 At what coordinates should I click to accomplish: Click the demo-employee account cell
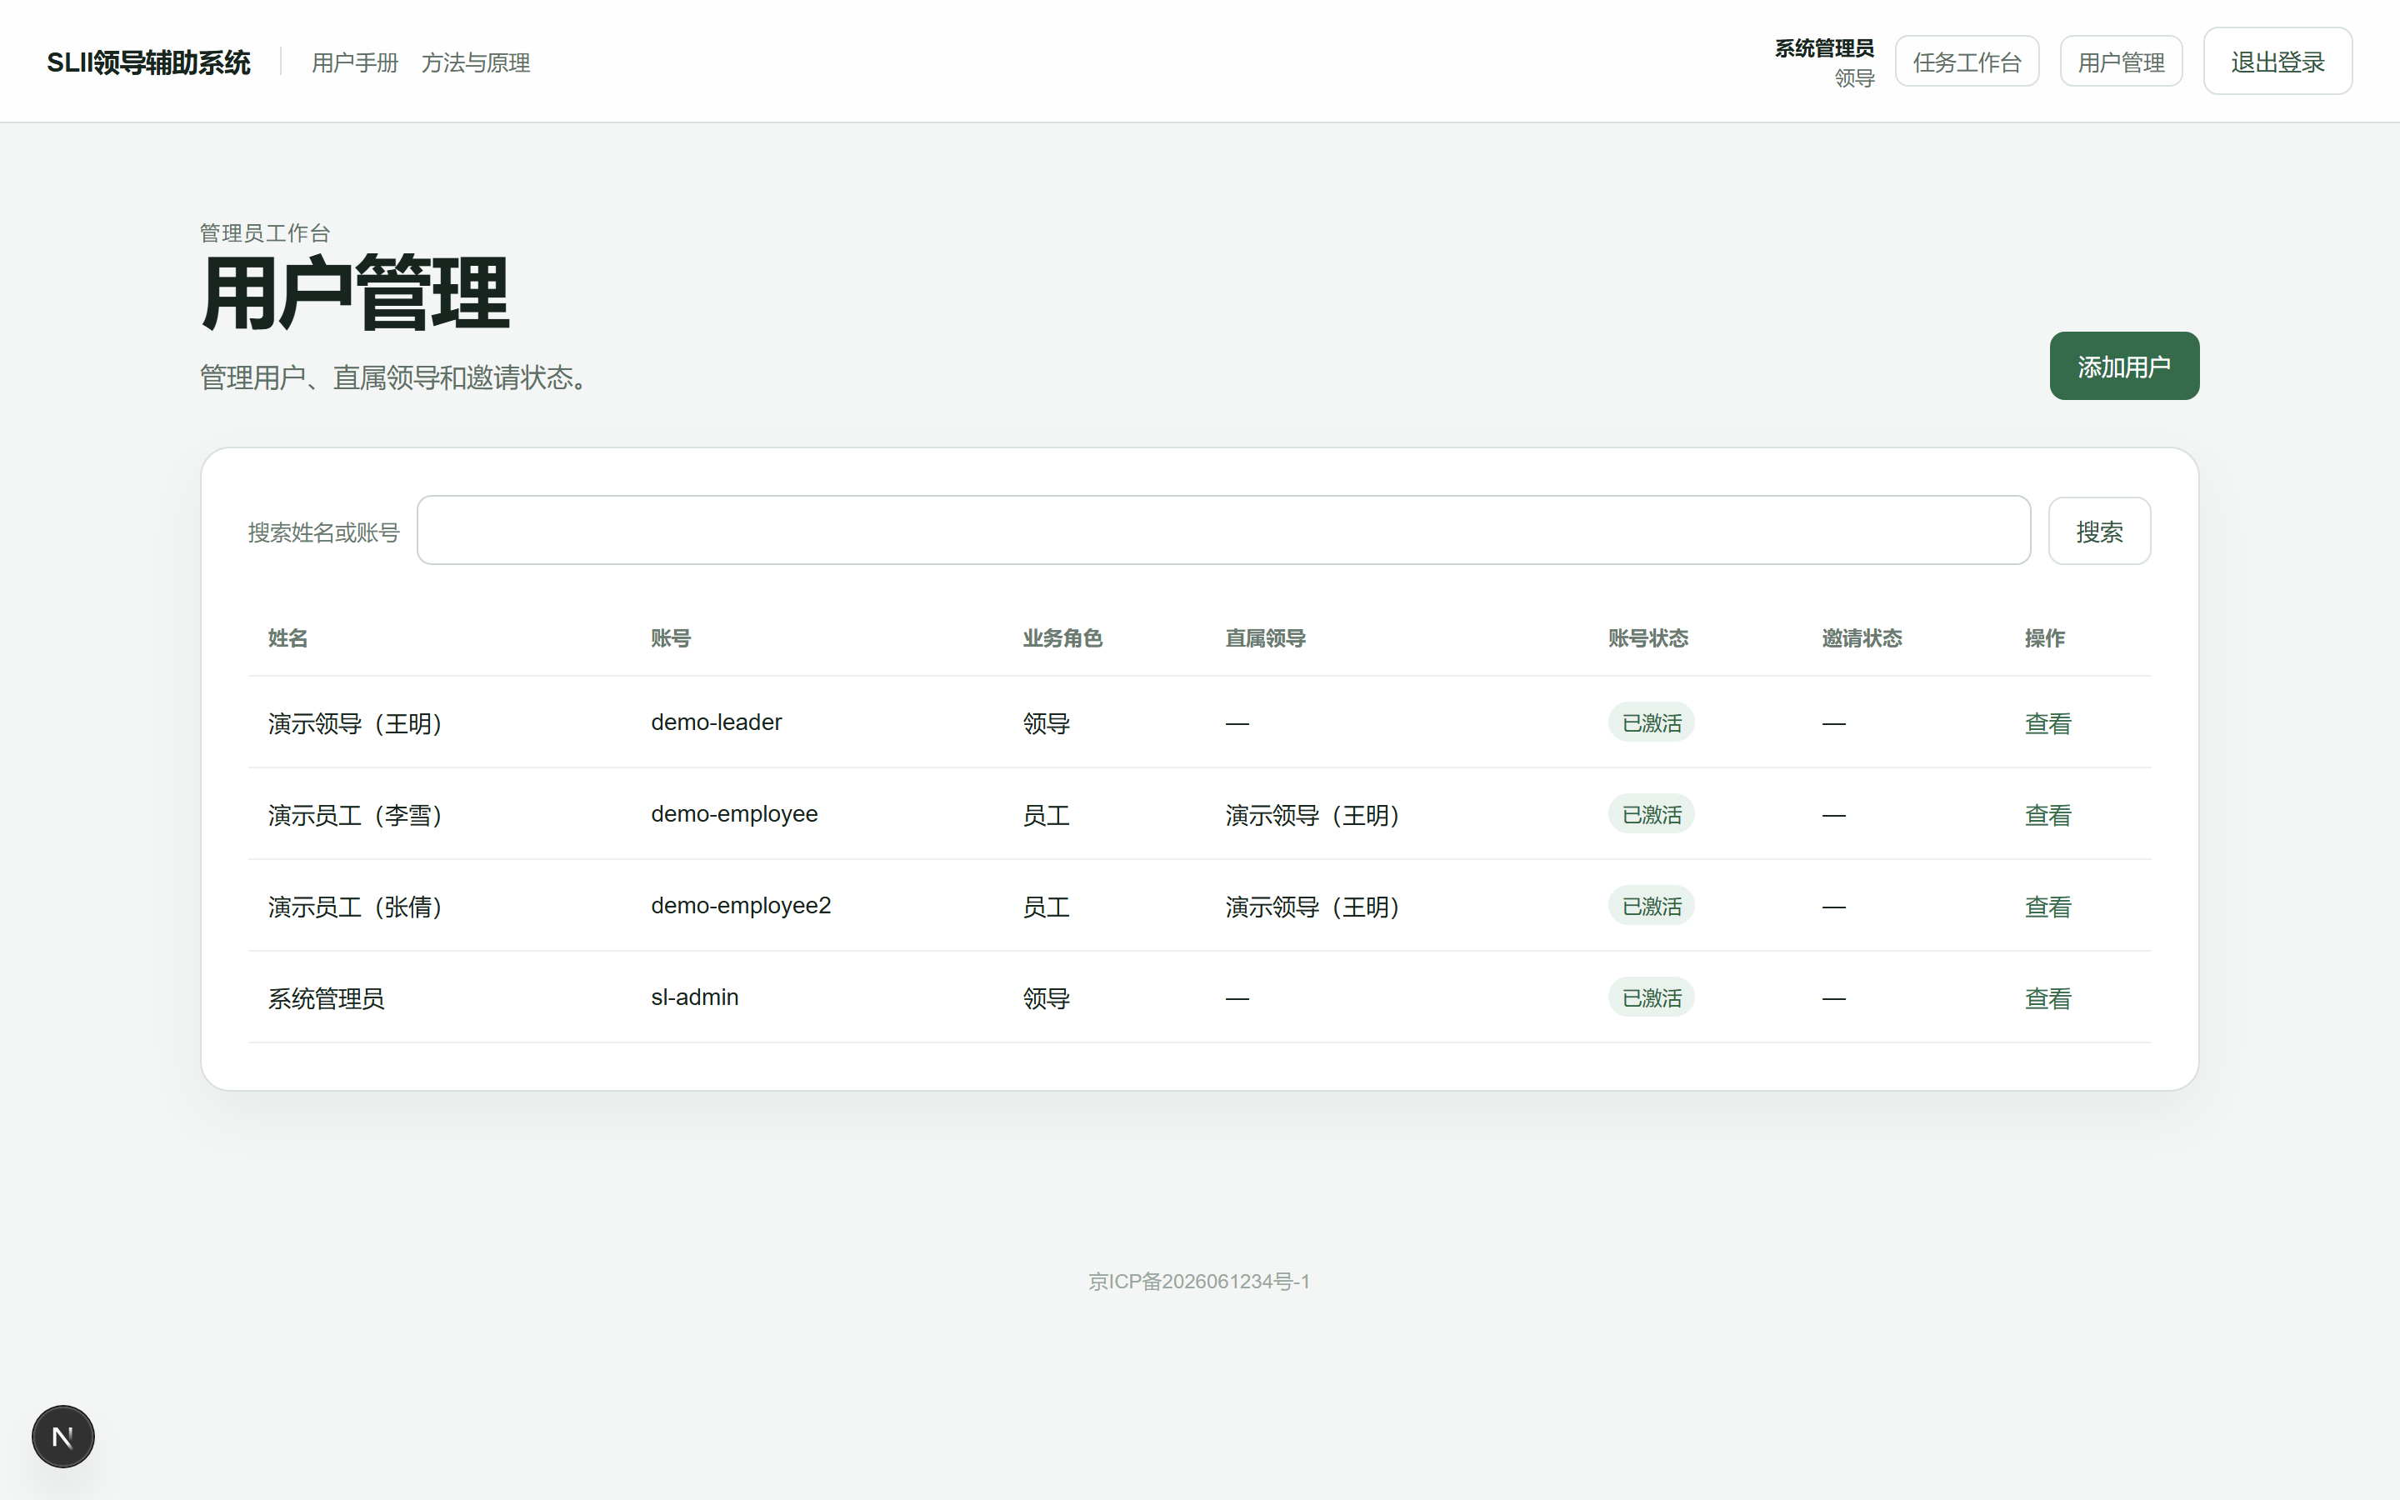[x=734, y=813]
